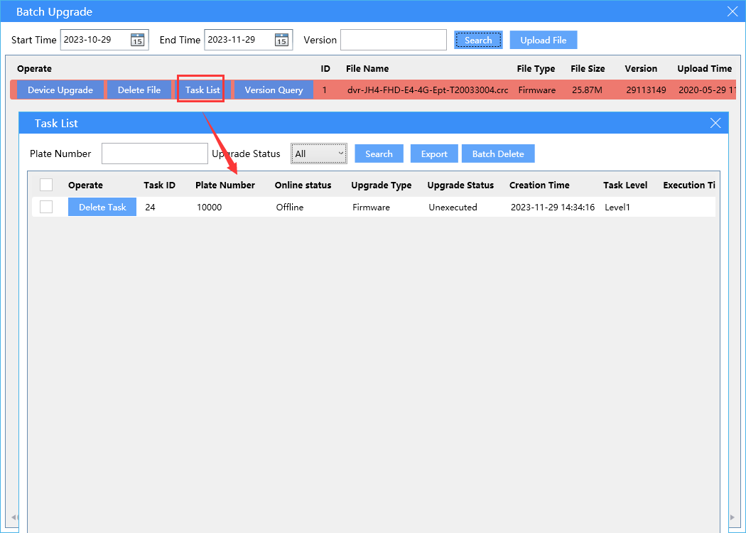
Task: Click the Creation Time column header
Action: pos(539,185)
